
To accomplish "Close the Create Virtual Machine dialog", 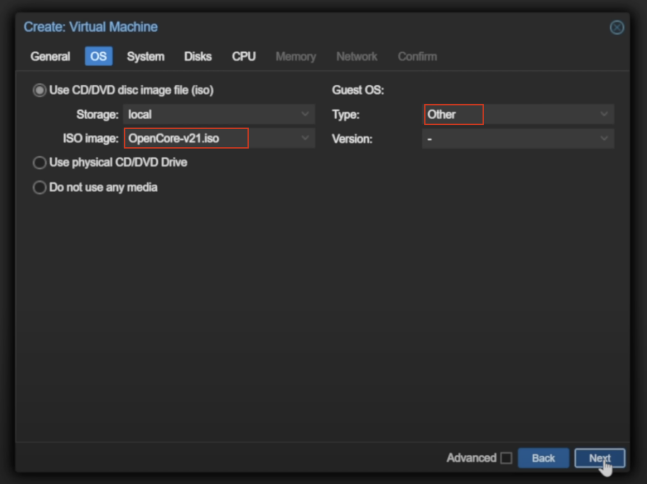I will 616,28.
